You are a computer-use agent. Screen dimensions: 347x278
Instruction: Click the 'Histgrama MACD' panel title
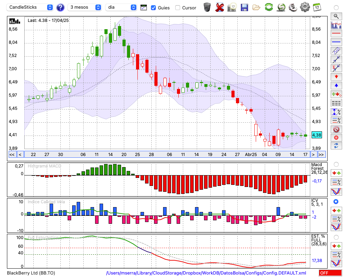point(44,166)
